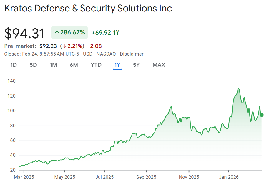Click the pre-market price $92.23
274x182 pixels.
point(48,46)
